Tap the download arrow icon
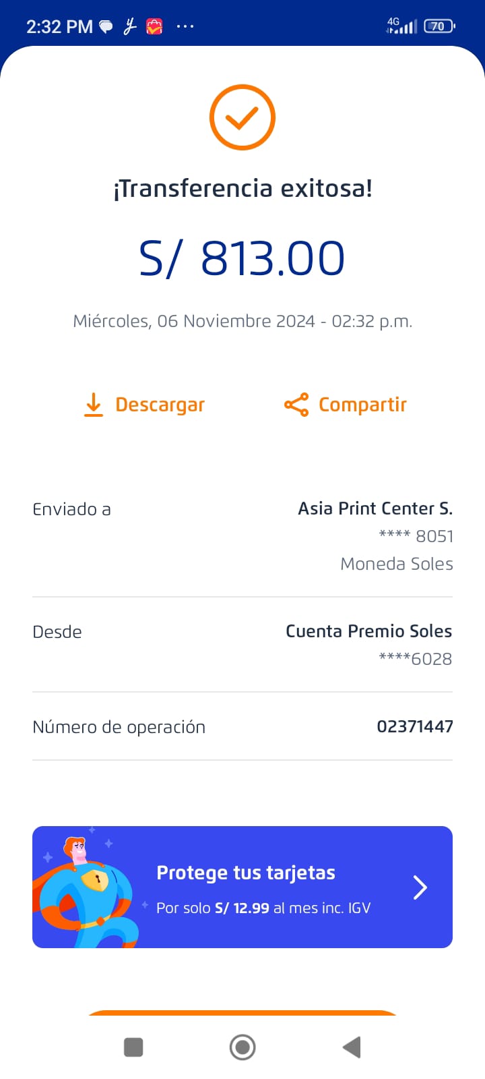 (94, 405)
